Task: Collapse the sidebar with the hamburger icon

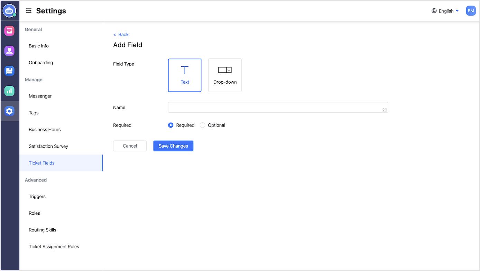Action: click(29, 11)
